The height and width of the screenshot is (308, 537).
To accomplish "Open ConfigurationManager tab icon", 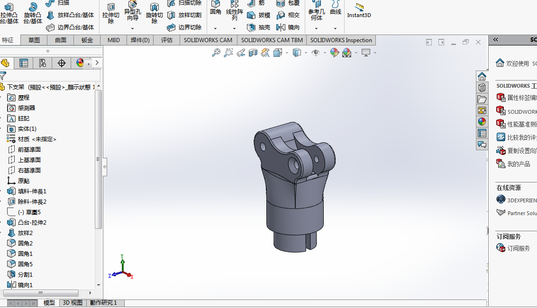I will coord(43,63).
